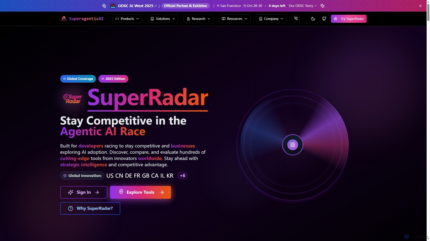This screenshot has height=241, width=430.
Task: Click the SuperRadar logo image
Action: pos(73,98)
